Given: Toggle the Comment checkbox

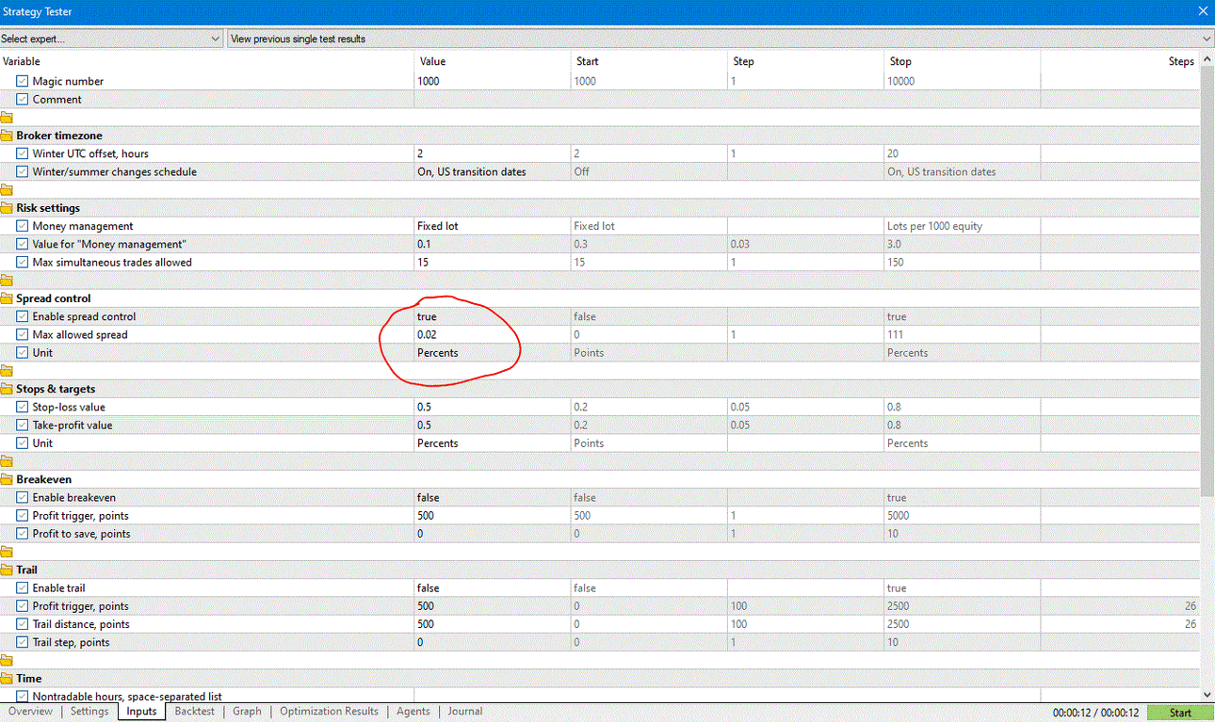Looking at the screenshot, I should [x=23, y=99].
